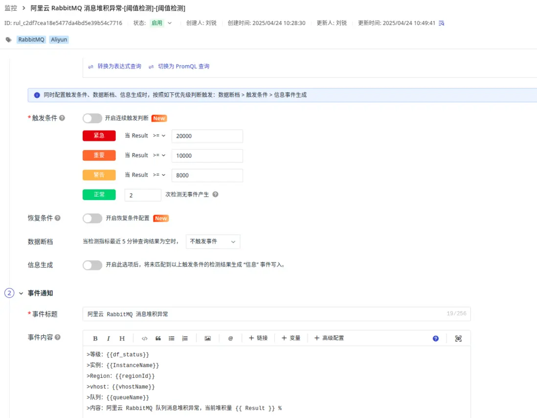Screen dimensions: 537x418
Task: Open fullscreen mode for the content editor
Action: pyautogui.click(x=458, y=338)
